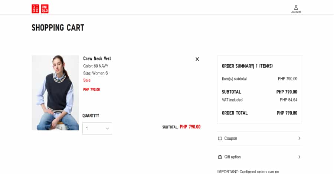Click the item price PHP 790.00

(91, 90)
